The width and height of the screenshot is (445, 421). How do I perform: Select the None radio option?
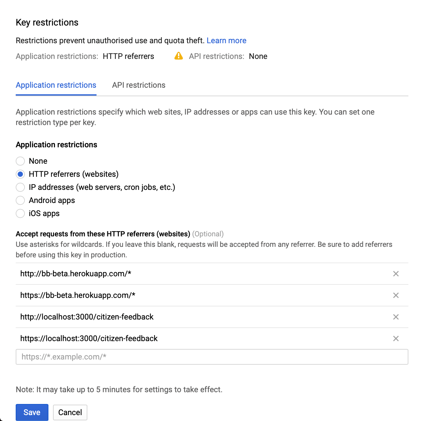pyautogui.click(x=20, y=161)
